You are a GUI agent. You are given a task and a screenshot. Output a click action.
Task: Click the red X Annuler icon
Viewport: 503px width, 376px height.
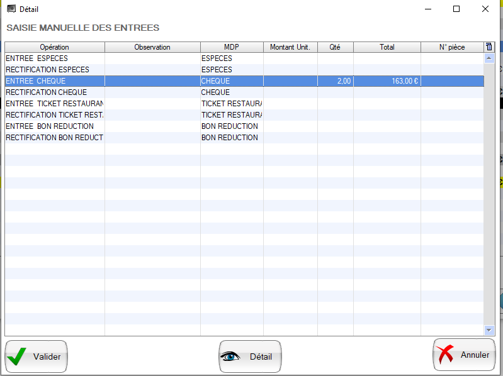[446, 355]
